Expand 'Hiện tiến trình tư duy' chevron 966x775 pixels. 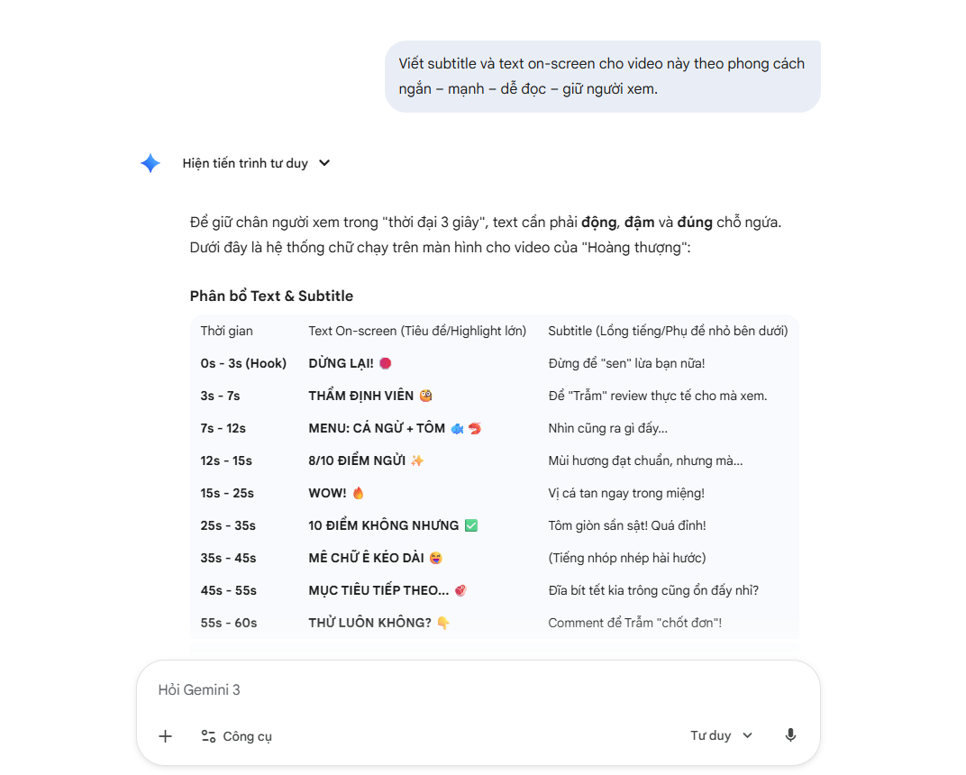pyautogui.click(x=324, y=163)
